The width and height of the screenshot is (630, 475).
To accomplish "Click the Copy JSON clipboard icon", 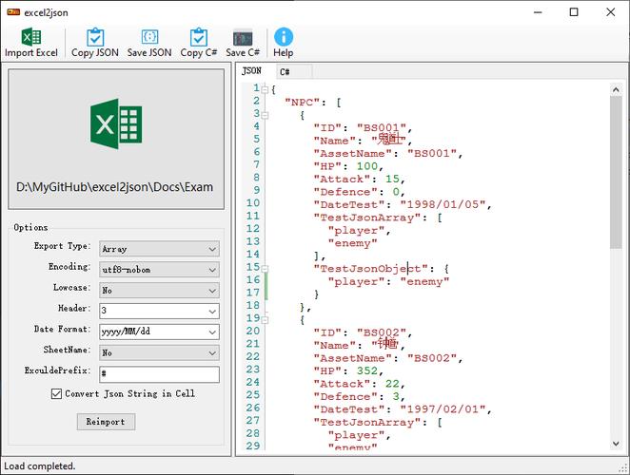I will (x=95, y=37).
